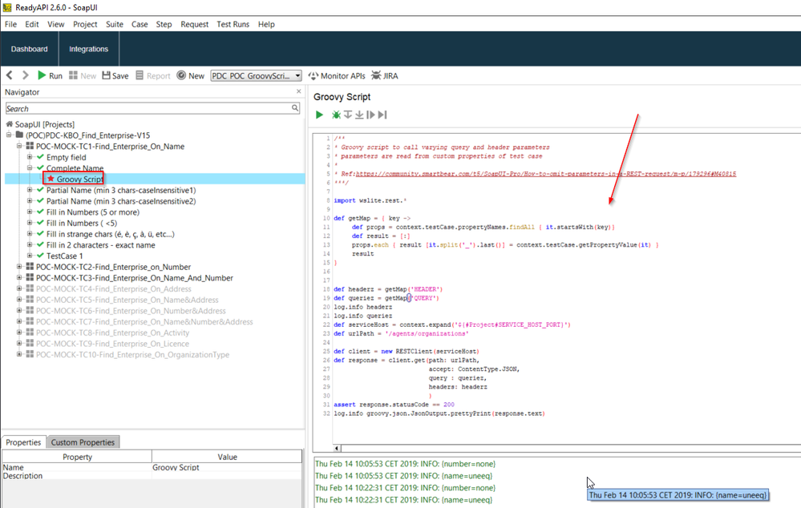Close the Navigator panel

(298, 91)
